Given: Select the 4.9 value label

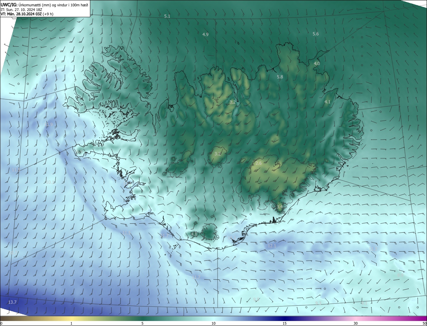Looking at the screenshot, I should (x=205, y=34).
